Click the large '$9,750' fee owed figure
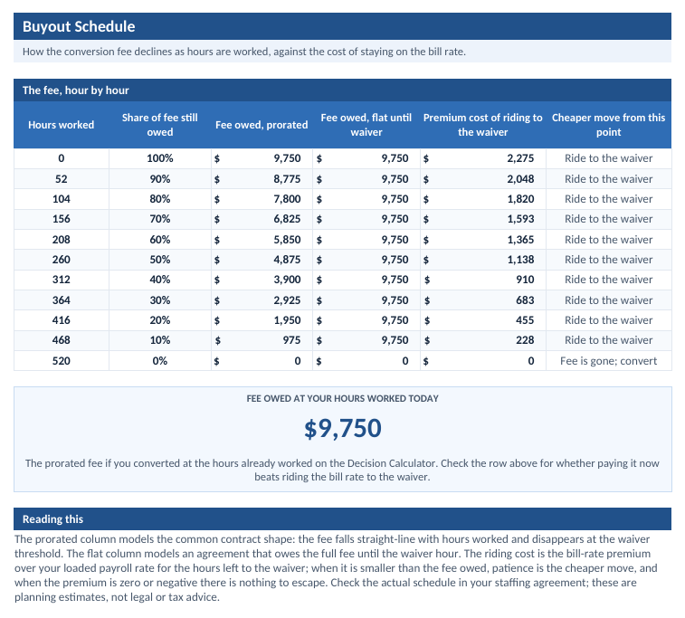 coord(342,429)
